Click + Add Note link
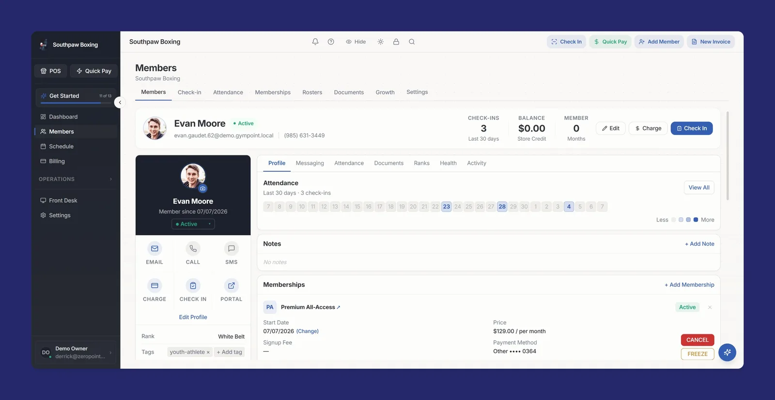 tap(699, 244)
